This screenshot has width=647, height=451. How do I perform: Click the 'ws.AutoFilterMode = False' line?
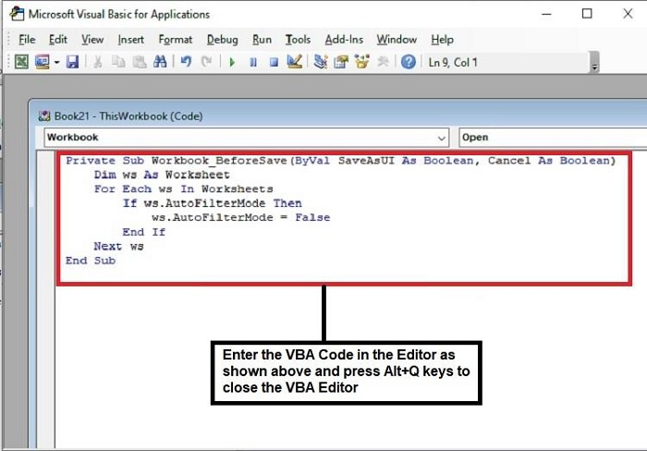(x=240, y=217)
